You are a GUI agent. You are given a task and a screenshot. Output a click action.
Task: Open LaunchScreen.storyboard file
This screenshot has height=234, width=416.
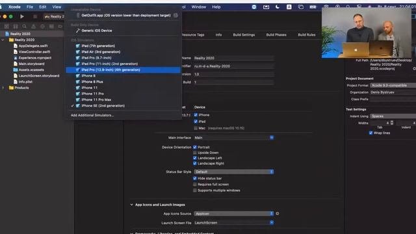pyautogui.click(x=39, y=75)
